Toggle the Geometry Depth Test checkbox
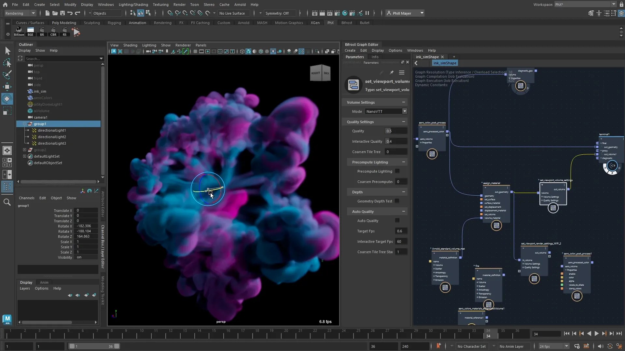The image size is (625, 351). (x=397, y=201)
